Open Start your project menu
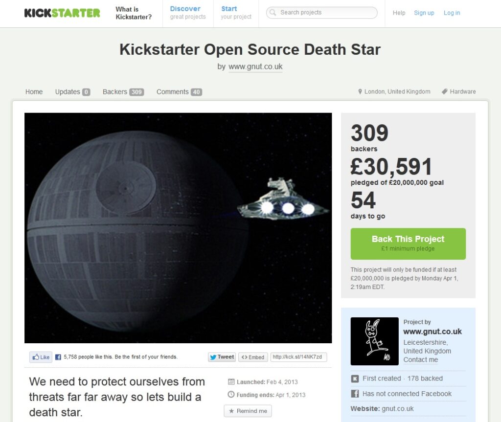The width and height of the screenshot is (501, 422). [x=236, y=13]
